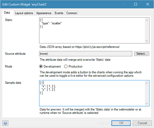Image resolution: width=154 pixels, height=128 pixels.
Task: Click the plot.ly reference description text
Action: click(x=80, y=47)
